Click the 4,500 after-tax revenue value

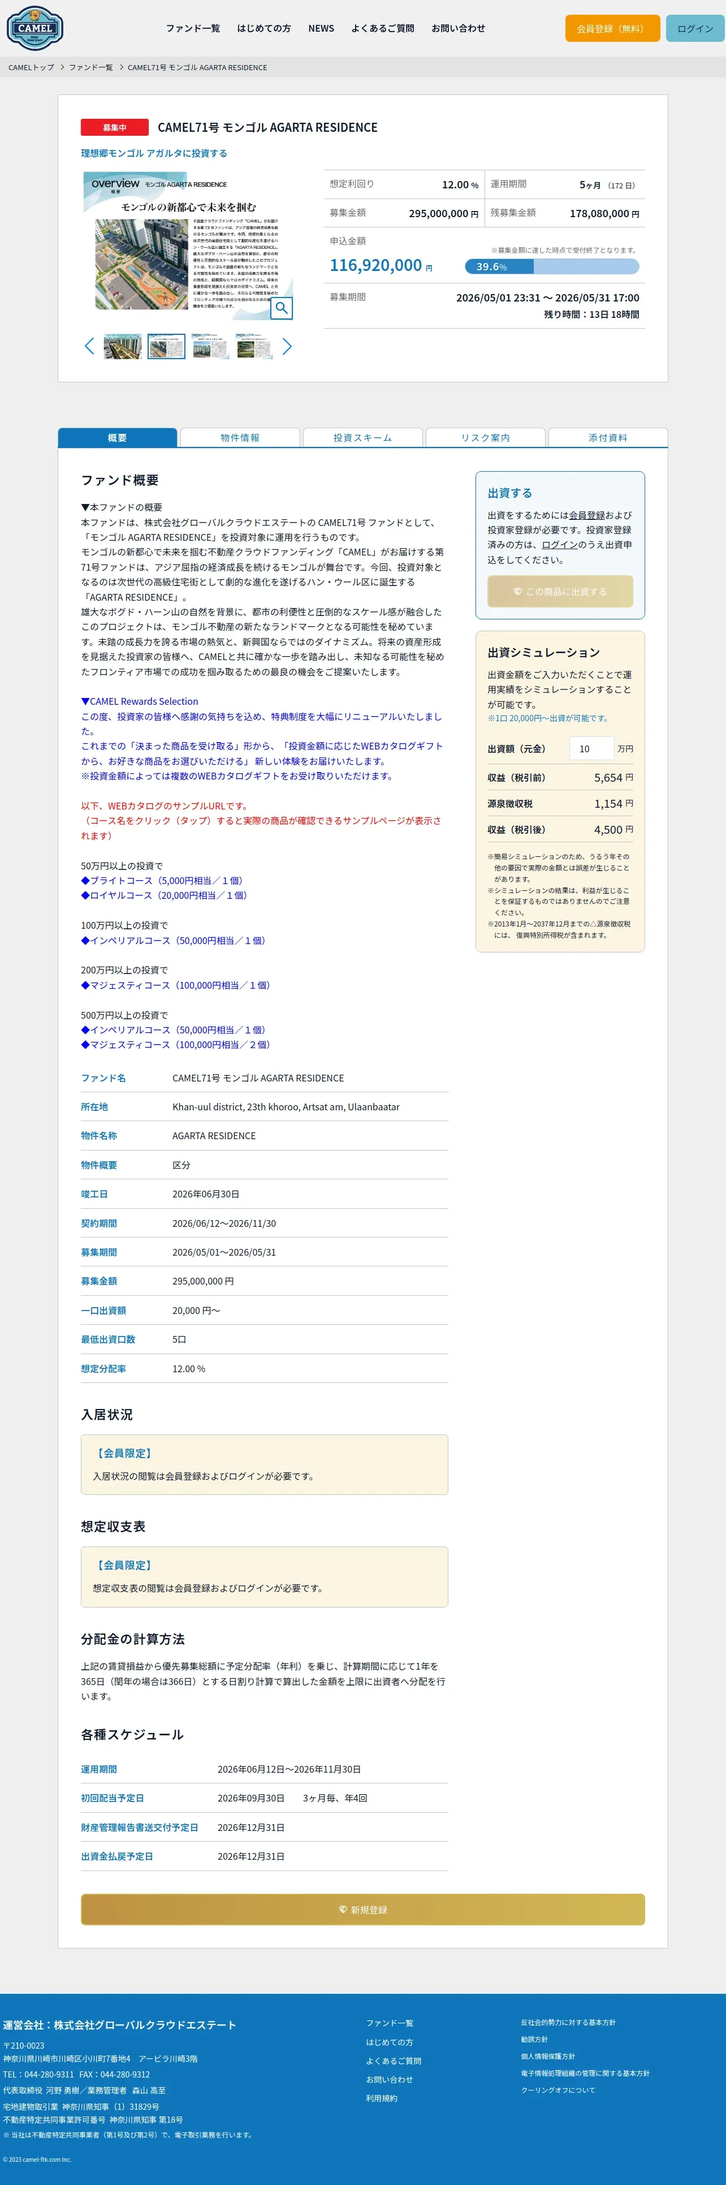(608, 830)
